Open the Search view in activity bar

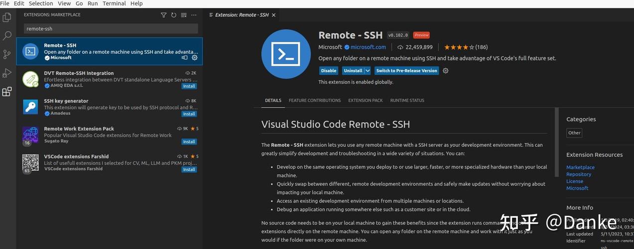click(7, 36)
